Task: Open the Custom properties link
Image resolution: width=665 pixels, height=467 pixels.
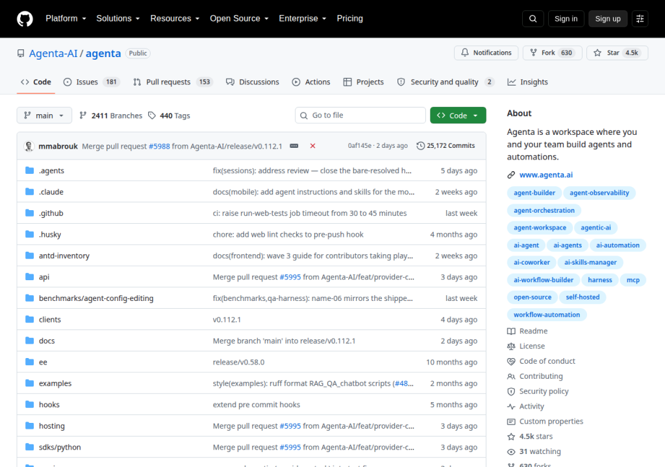Action: (x=551, y=422)
